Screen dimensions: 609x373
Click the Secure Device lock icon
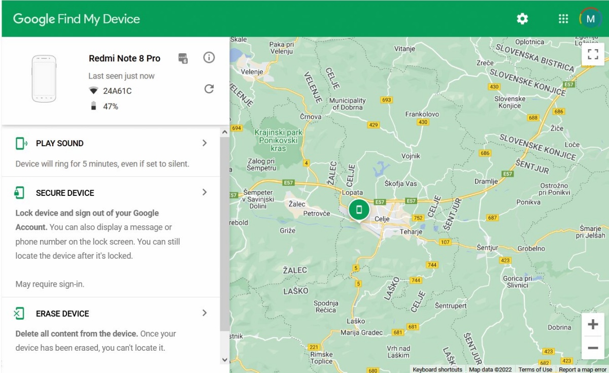[19, 193]
